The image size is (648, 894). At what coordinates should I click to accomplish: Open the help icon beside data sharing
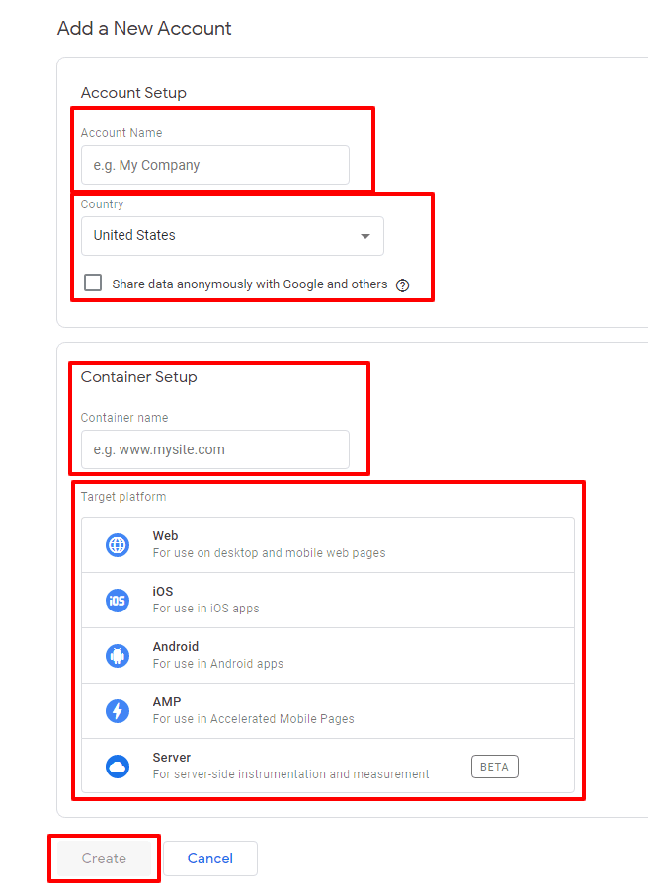point(402,284)
